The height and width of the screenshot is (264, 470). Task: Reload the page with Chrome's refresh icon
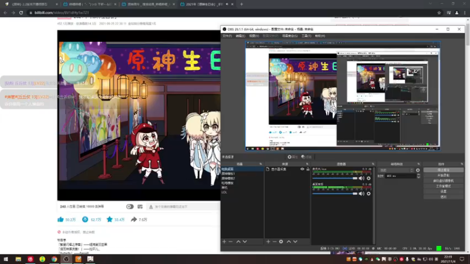tap(21, 12)
